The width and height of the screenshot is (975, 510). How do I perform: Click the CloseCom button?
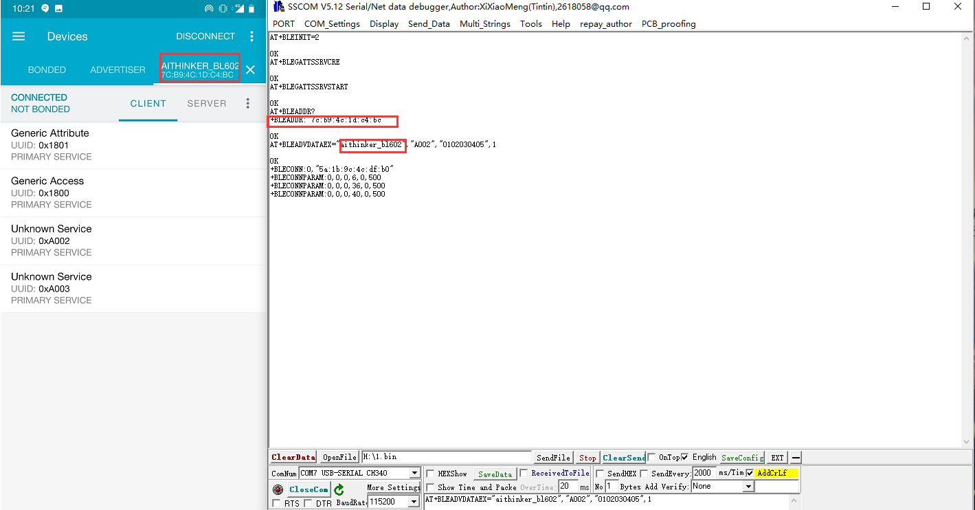[309, 489]
